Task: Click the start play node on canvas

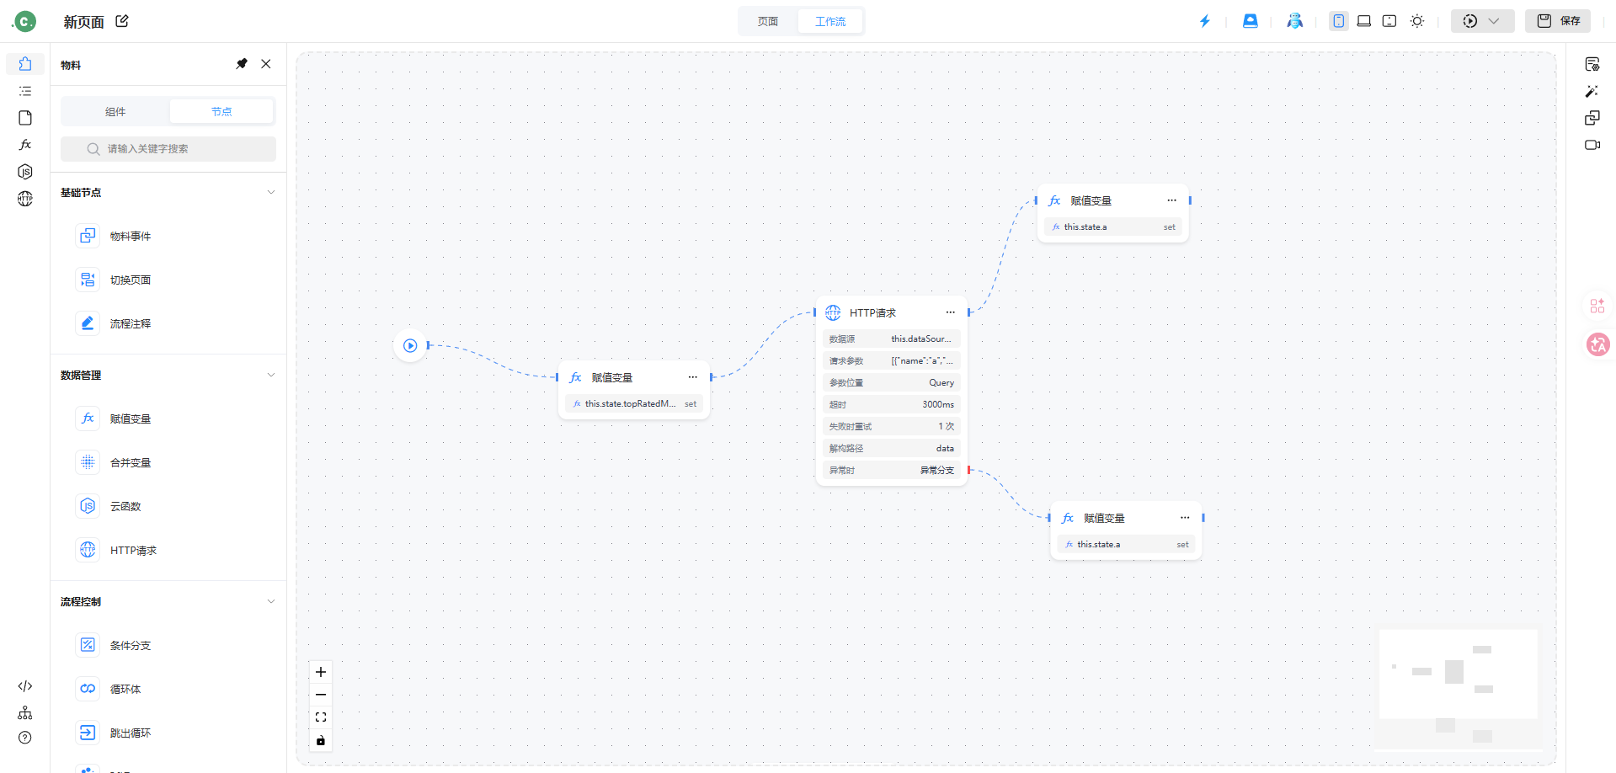Action: pos(410,345)
